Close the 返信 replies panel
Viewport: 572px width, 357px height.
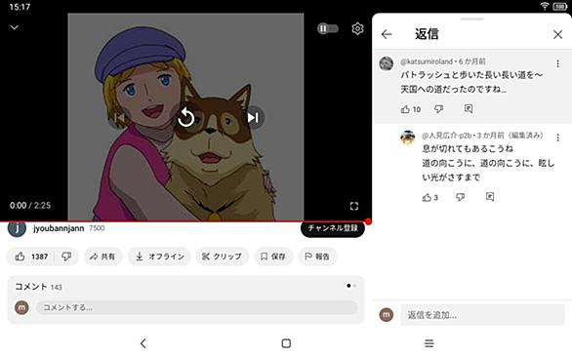(557, 35)
